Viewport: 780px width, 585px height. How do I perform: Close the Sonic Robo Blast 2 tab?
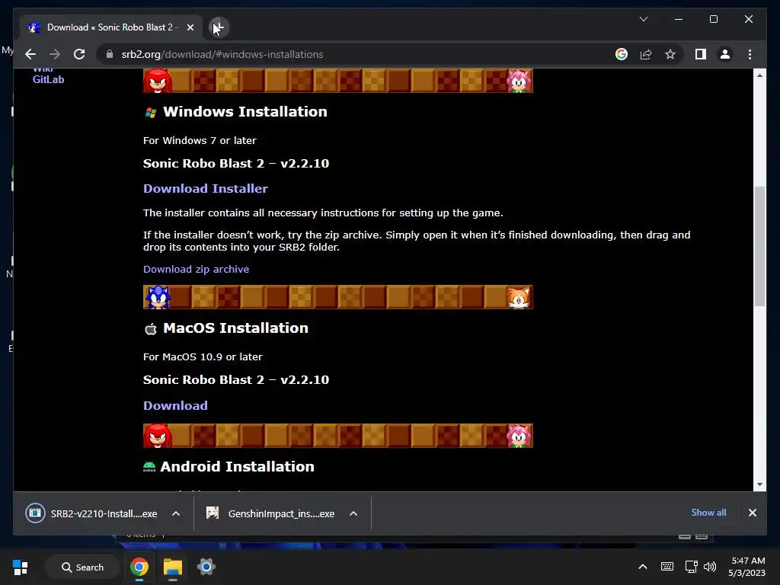[190, 27]
